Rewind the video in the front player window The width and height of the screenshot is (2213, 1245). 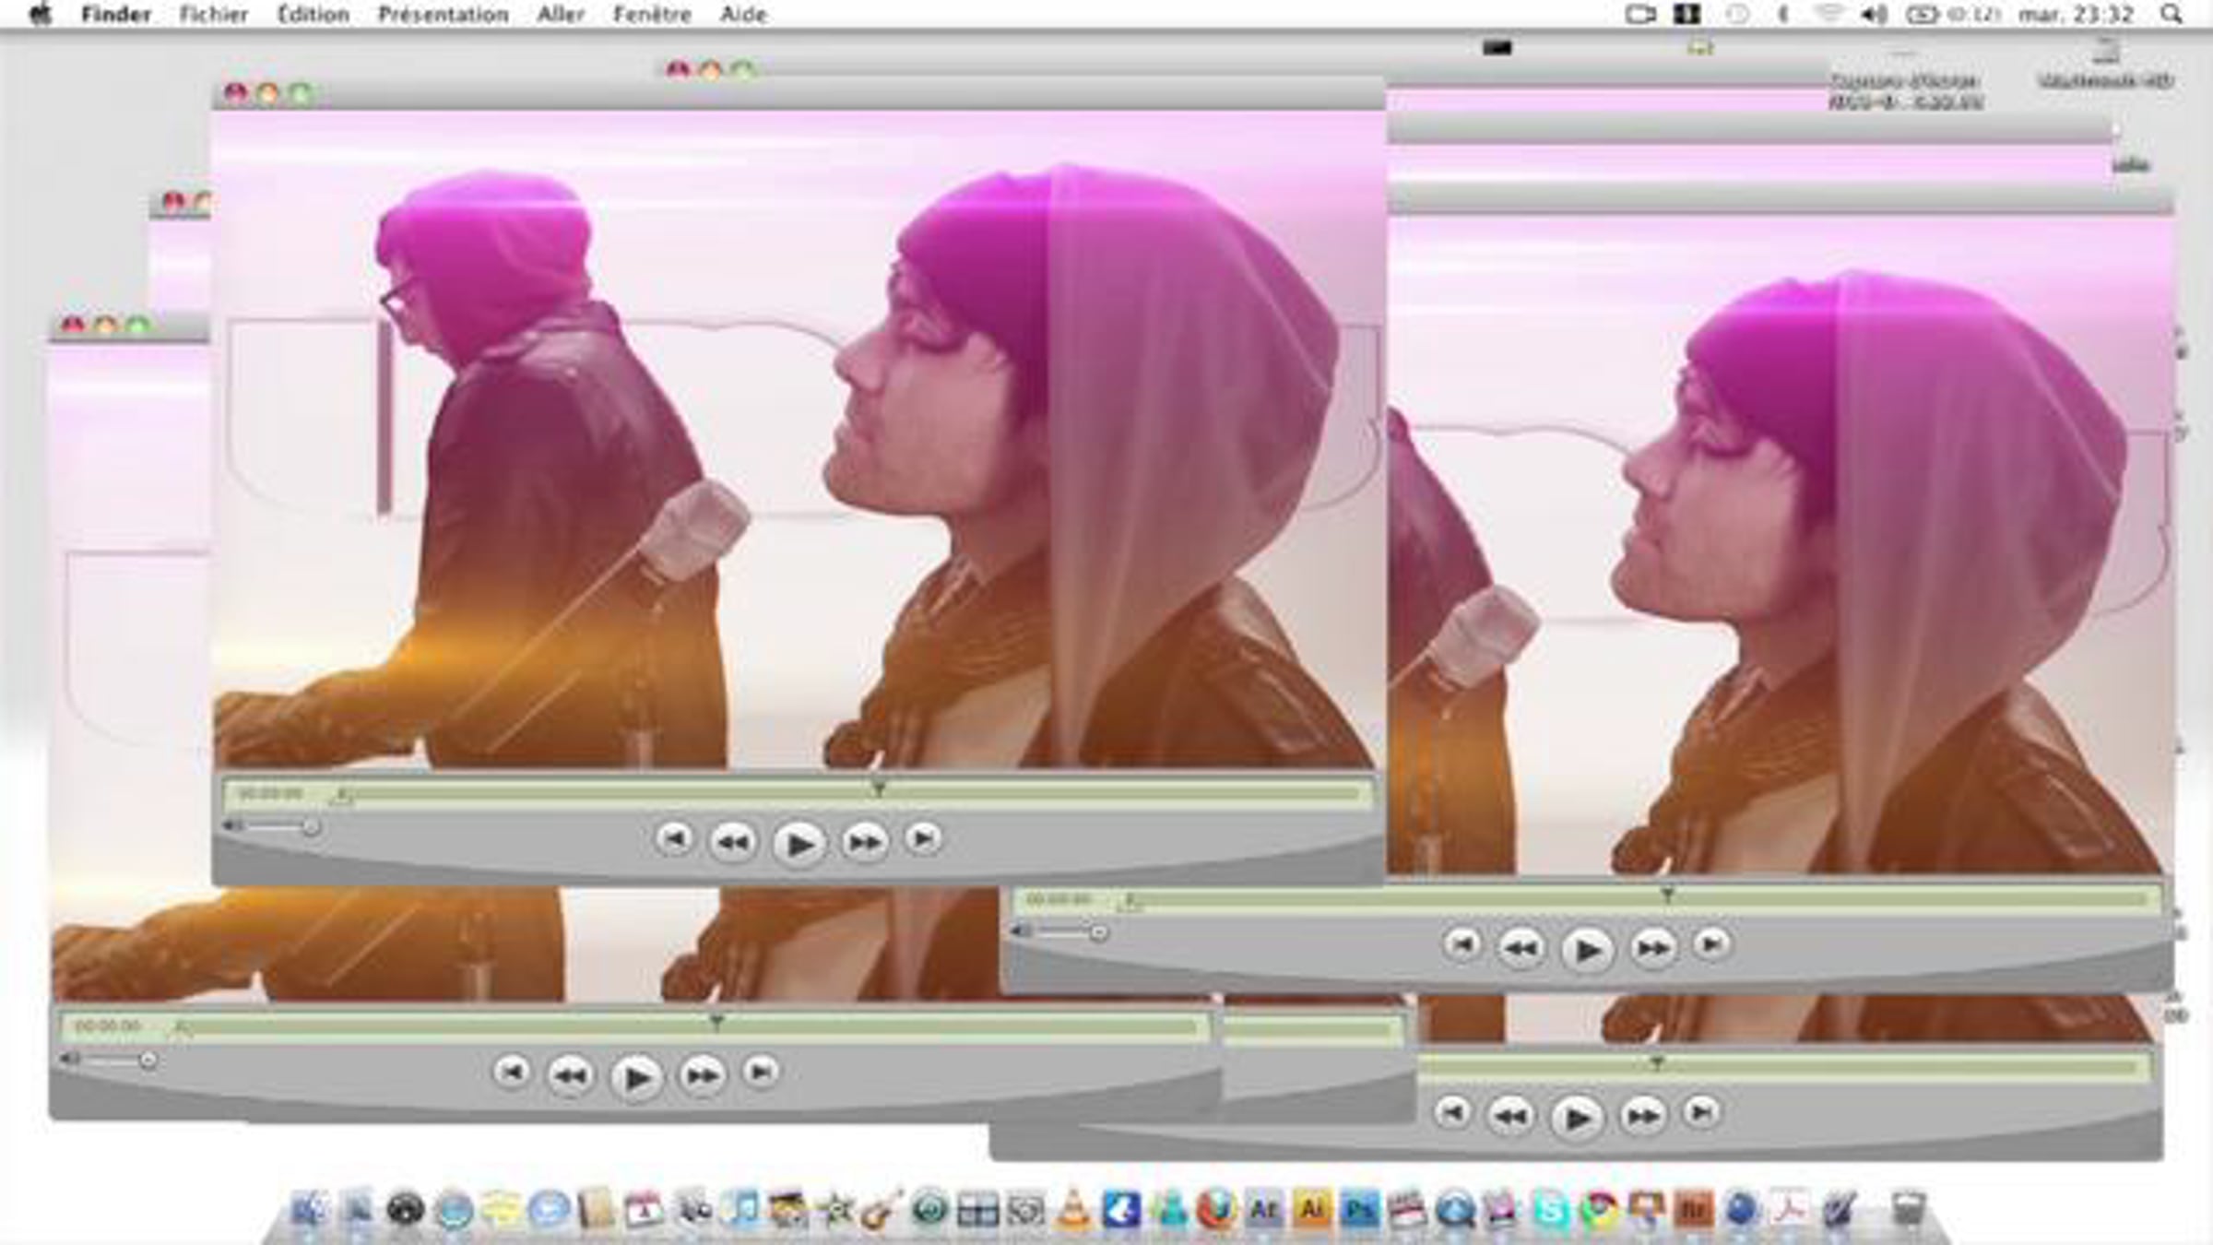click(733, 841)
